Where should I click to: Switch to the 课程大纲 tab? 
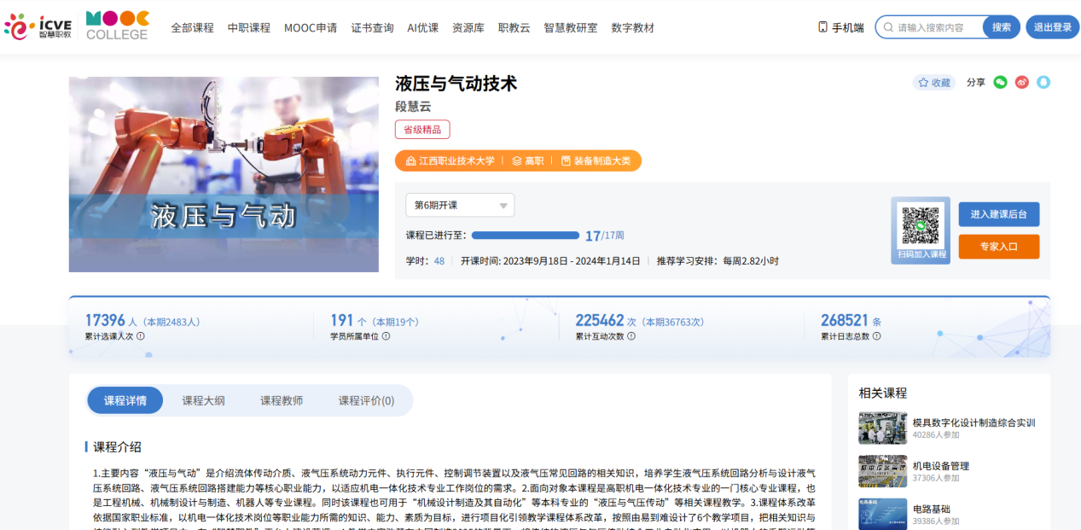pyautogui.click(x=203, y=400)
